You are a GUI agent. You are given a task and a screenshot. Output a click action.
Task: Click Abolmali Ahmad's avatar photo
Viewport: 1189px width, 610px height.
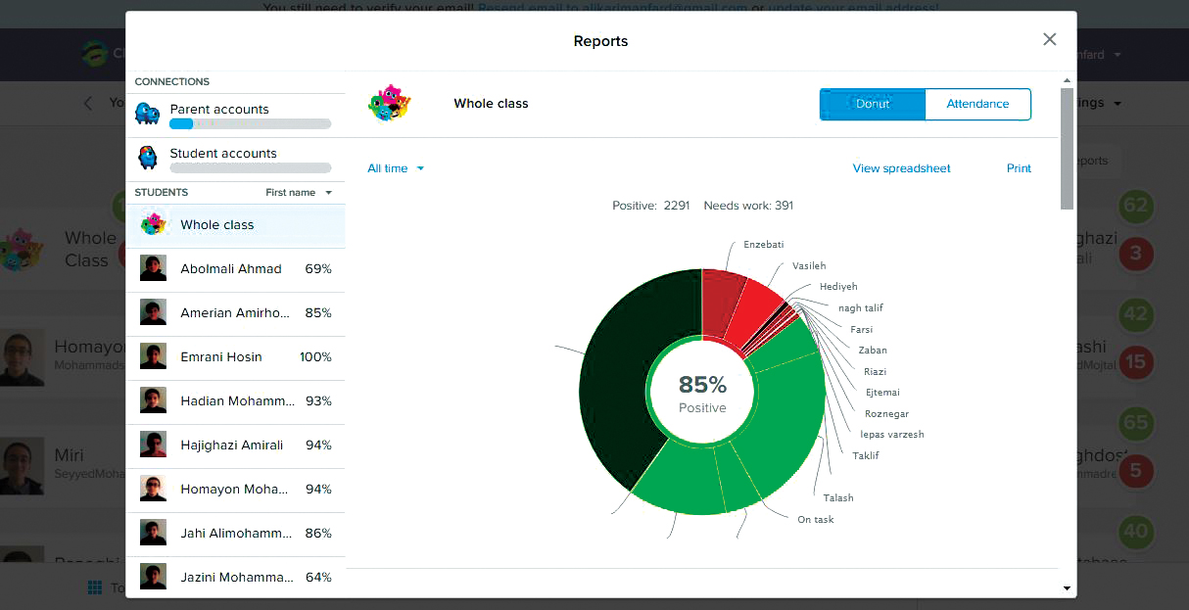coord(153,268)
